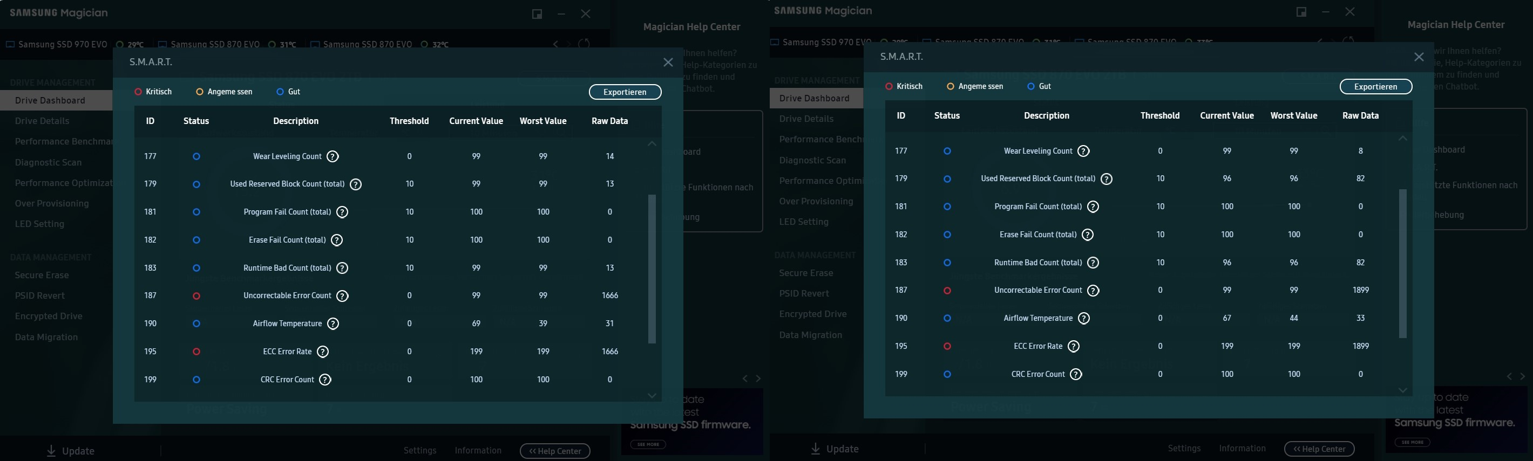The width and height of the screenshot is (1533, 461).
Task: Open help for CRC Error Count, right window
Action: pyautogui.click(x=1076, y=374)
